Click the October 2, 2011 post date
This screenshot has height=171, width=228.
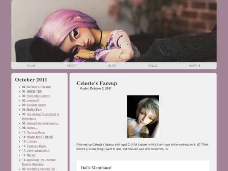click(x=100, y=88)
